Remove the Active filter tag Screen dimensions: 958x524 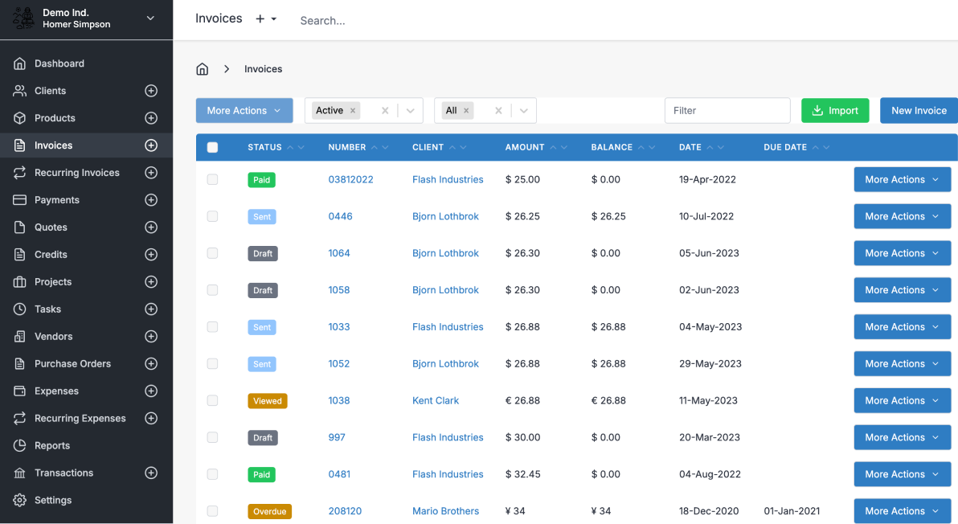coord(353,111)
